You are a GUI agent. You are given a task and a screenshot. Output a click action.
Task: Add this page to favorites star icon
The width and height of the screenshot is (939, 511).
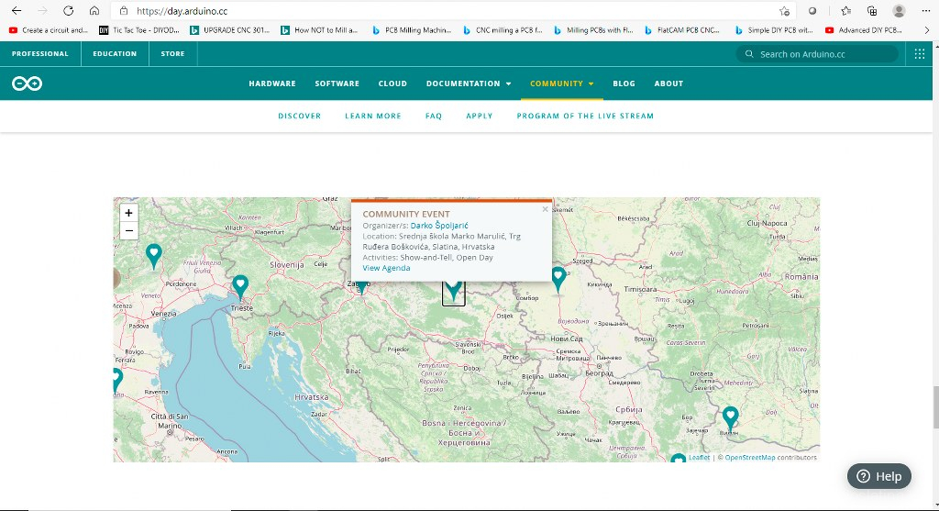[784, 11]
